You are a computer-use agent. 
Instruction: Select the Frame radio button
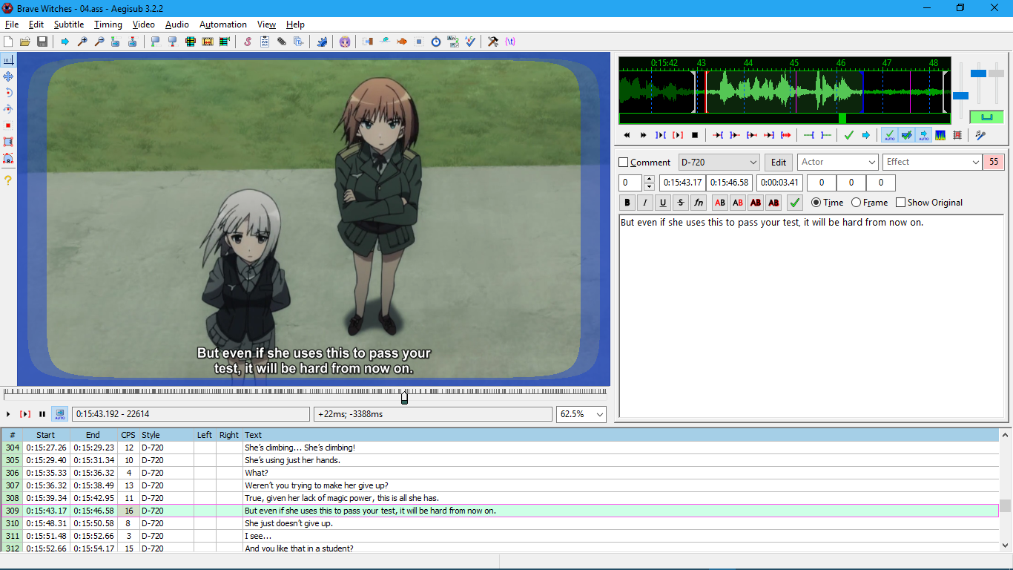856,203
